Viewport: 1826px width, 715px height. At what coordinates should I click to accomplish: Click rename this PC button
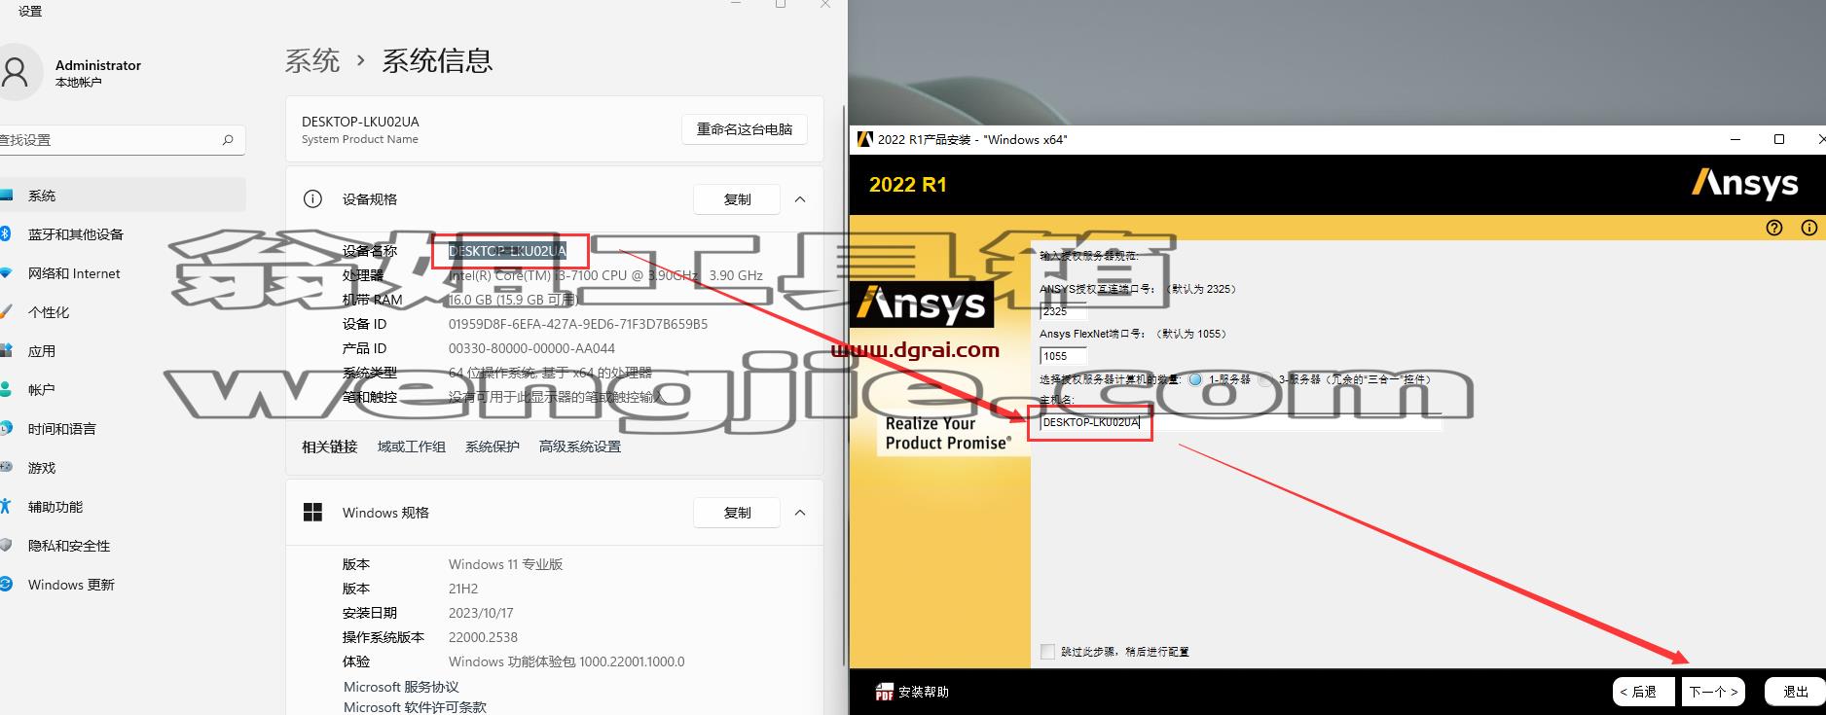pos(745,129)
